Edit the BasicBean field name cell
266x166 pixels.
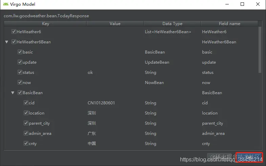point(212,93)
